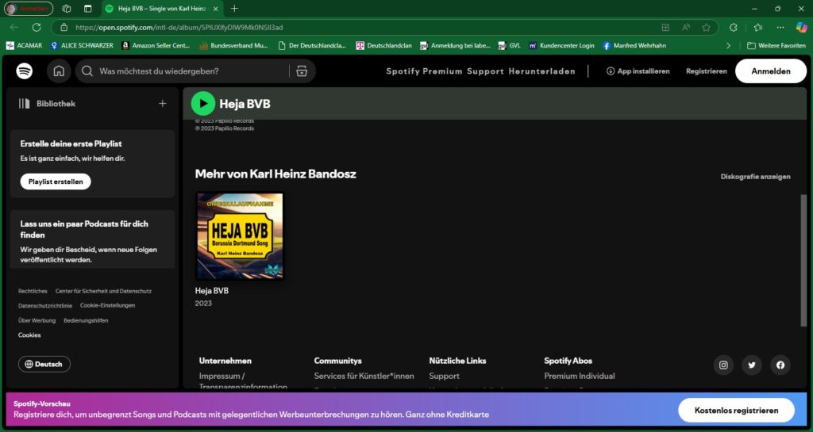Go to Spotify Home via house icon
Viewport: 813px width, 432px height.
tap(59, 71)
